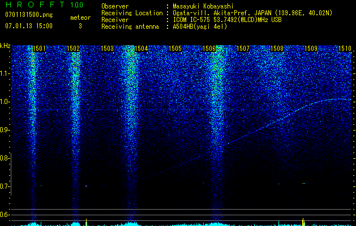The height and width of the screenshot is (226, 356).
Task: Click the 1504 time marker
Action: (141, 49)
